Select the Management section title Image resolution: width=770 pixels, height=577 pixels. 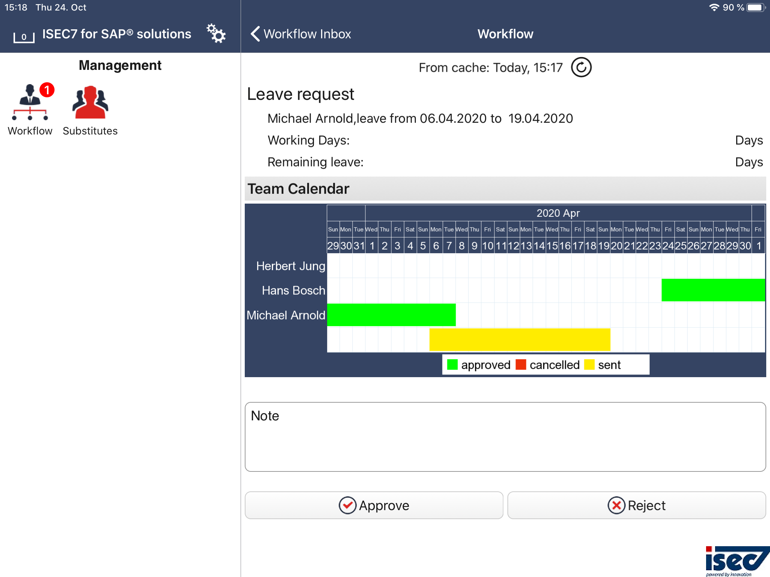(x=120, y=65)
